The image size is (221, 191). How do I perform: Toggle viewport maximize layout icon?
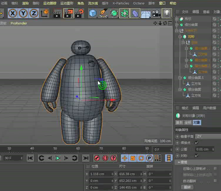170,23
